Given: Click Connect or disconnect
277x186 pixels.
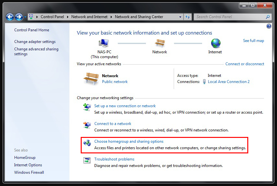Looking at the screenshot, I should point(245,64).
